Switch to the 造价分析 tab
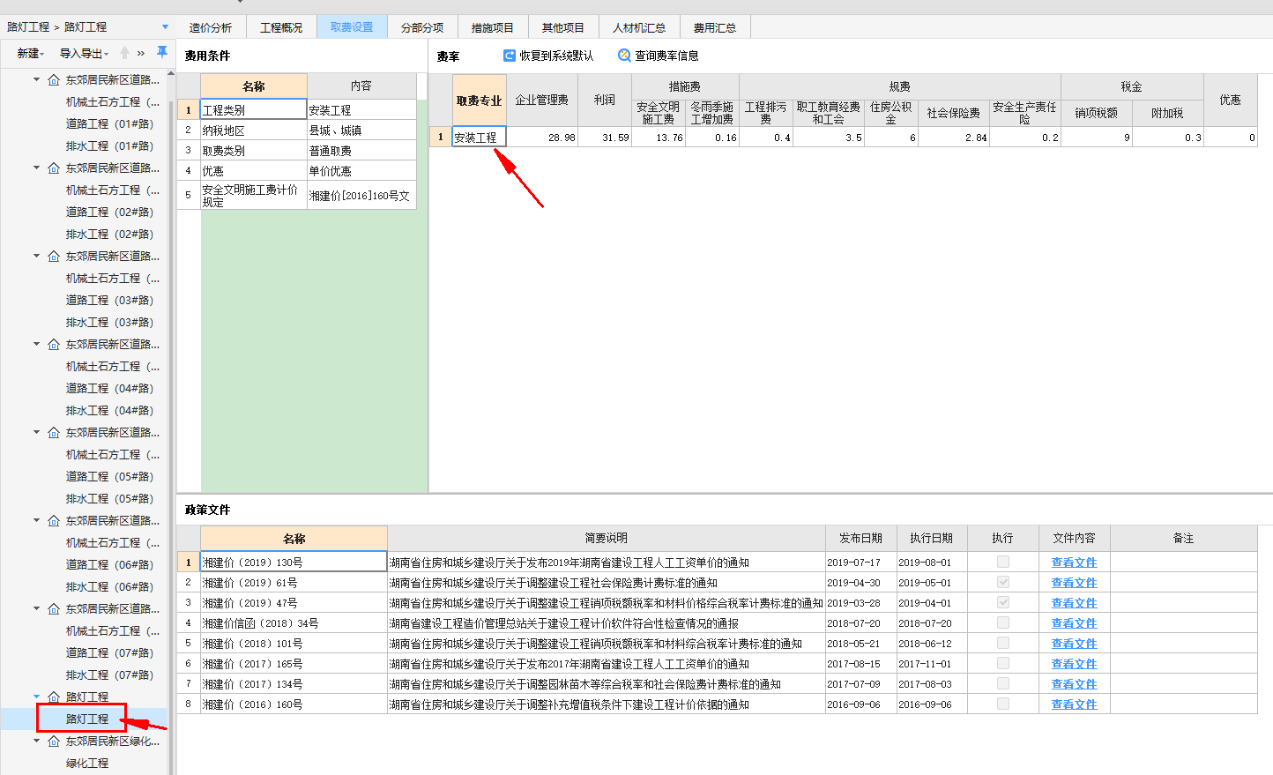This screenshot has width=1273, height=775. (x=211, y=27)
